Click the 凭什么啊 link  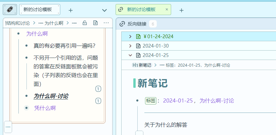(45, 108)
